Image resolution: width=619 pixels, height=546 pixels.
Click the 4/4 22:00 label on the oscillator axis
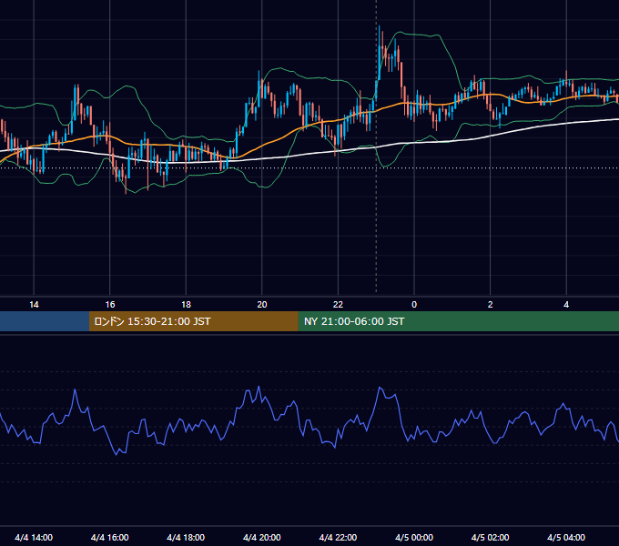(338, 537)
